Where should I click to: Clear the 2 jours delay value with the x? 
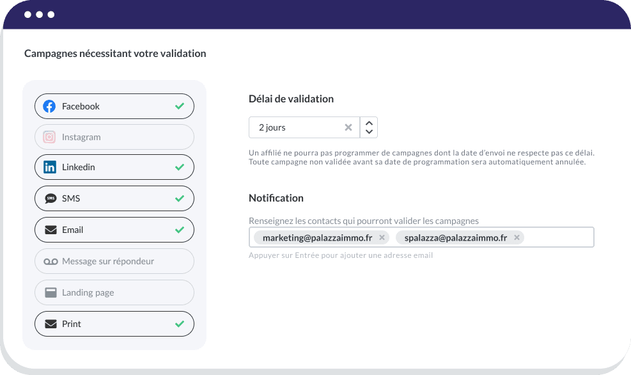pyautogui.click(x=348, y=127)
